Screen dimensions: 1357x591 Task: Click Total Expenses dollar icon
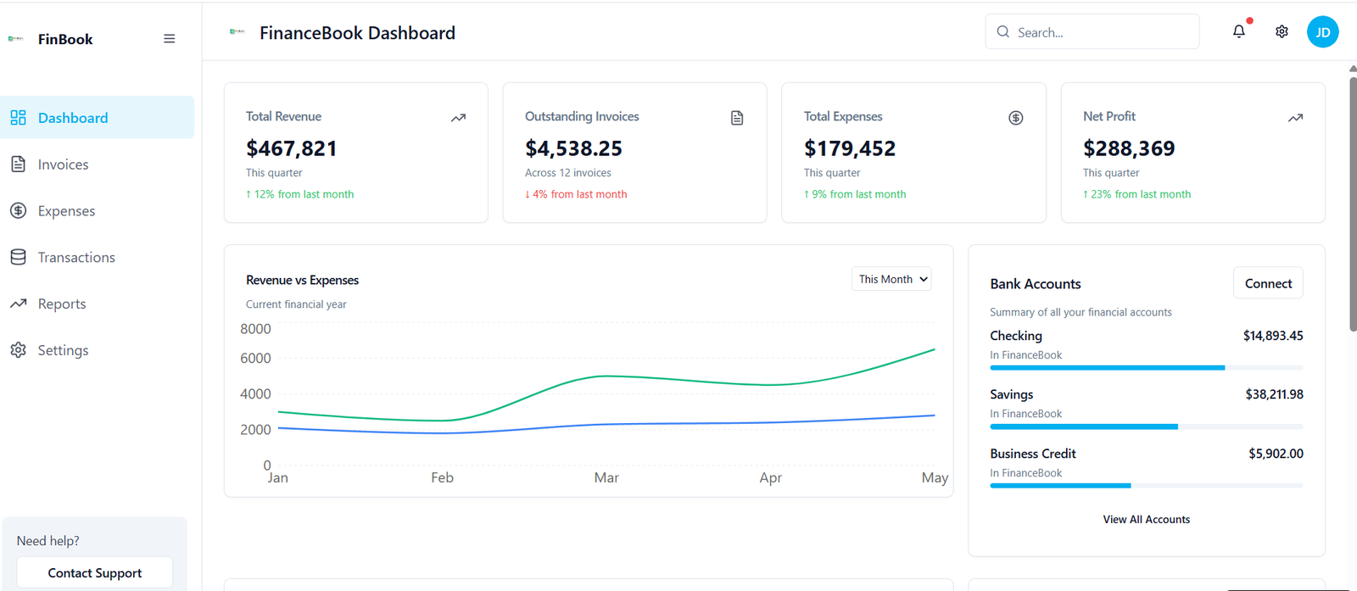tap(1015, 118)
